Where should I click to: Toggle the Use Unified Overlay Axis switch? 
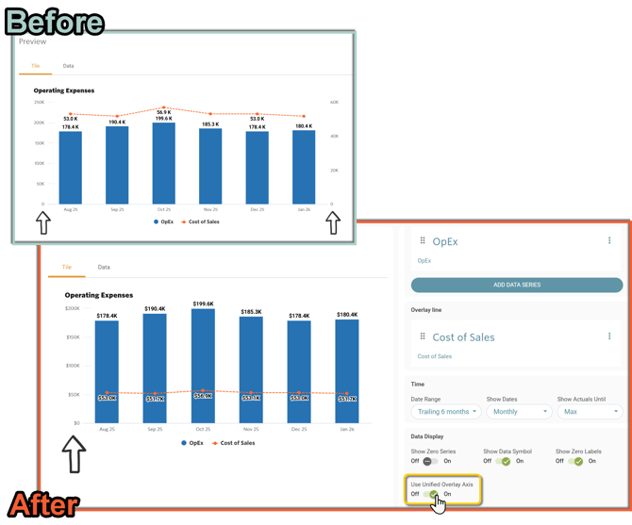pyautogui.click(x=431, y=494)
